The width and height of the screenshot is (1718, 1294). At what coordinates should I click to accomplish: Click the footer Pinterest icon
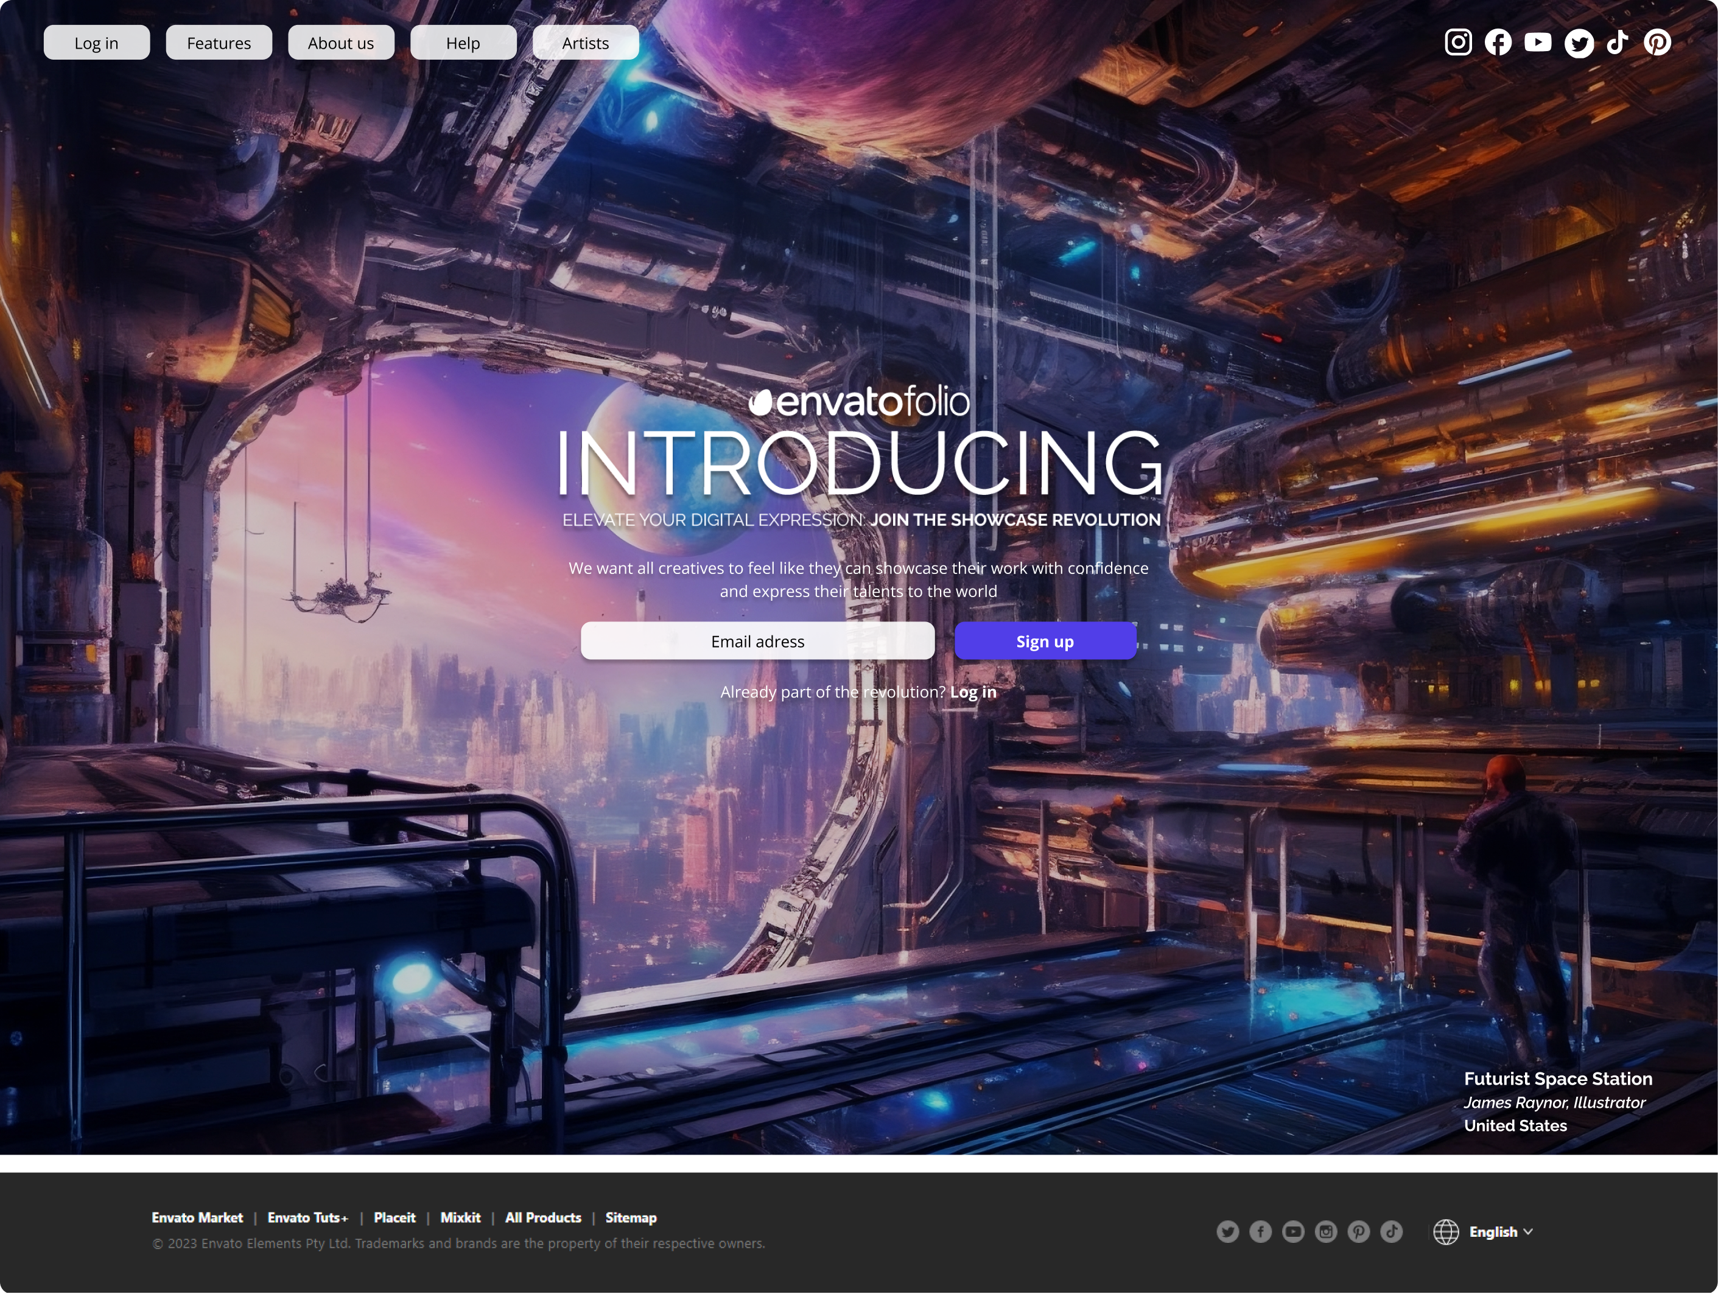point(1358,1231)
